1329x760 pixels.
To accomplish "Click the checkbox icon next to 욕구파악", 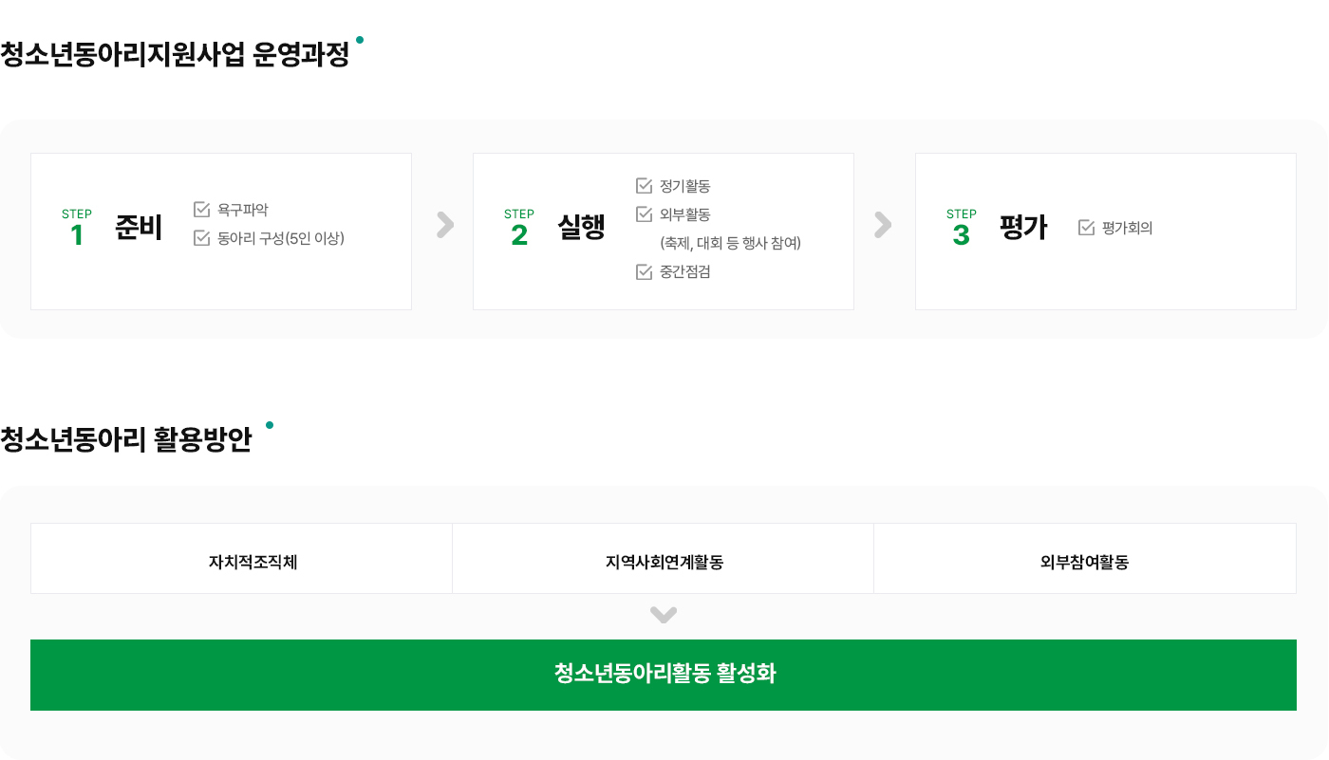I will (x=201, y=210).
